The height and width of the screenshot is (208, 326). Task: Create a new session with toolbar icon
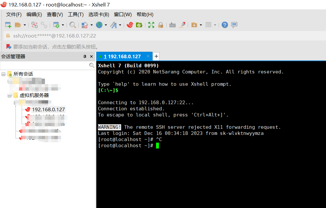pos(8,25)
